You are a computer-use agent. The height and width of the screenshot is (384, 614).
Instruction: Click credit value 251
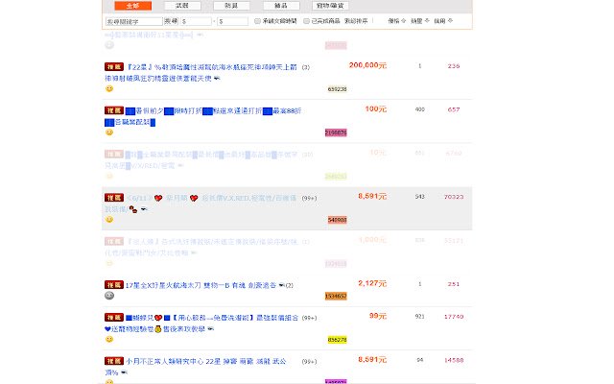[x=454, y=284]
